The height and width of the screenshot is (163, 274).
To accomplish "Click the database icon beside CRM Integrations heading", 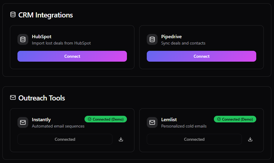I will (13, 15).
